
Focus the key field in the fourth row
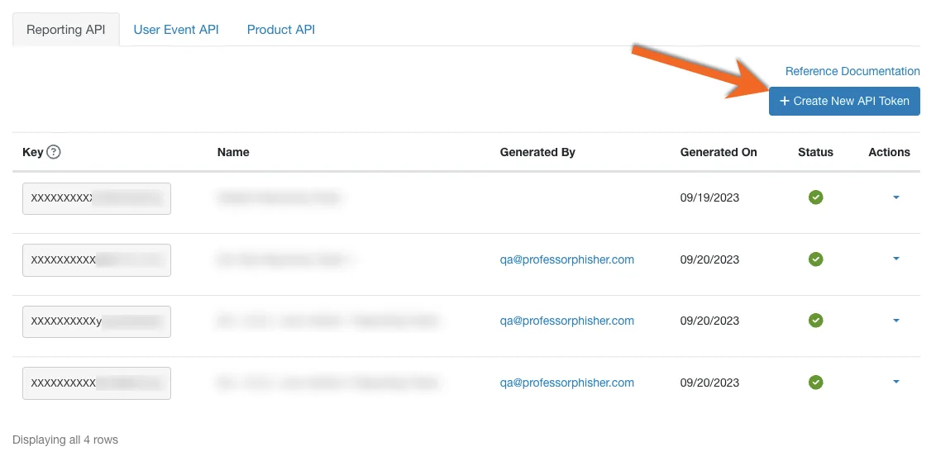[x=97, y=383]
